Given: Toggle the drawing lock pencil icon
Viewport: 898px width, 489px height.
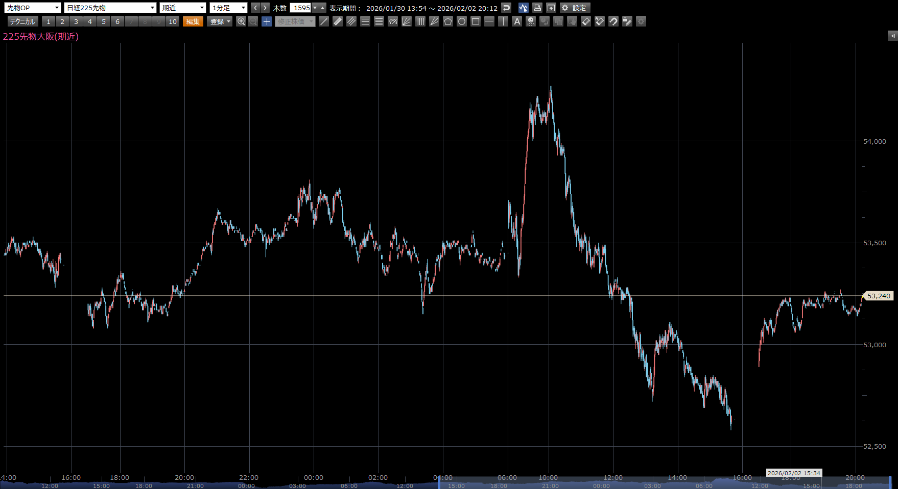Looking at the screenshot, I should pos(627,21).
